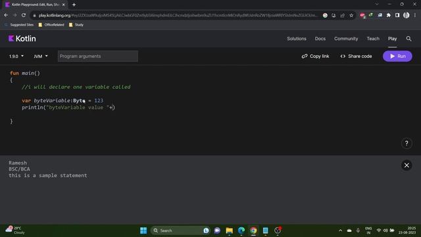Click the browser back arrow
Screen dimensions: 421x237
click(x=6, y=15)
